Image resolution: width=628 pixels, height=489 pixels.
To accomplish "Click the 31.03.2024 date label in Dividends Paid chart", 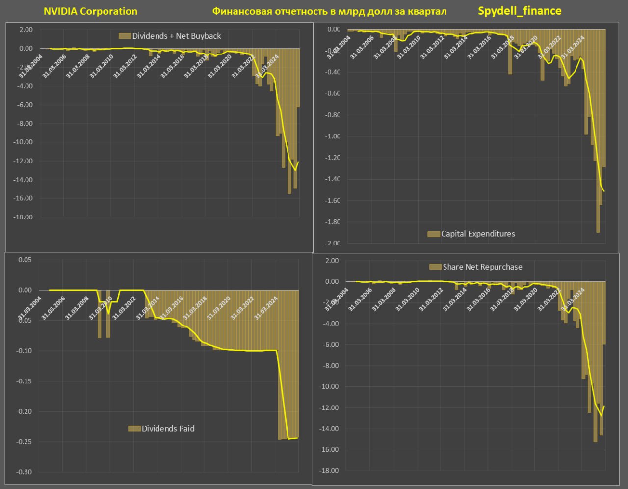I will coord(266,308).
